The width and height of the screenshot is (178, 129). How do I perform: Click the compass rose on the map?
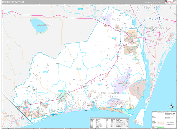pyautogui.click(x=171, y=107)
